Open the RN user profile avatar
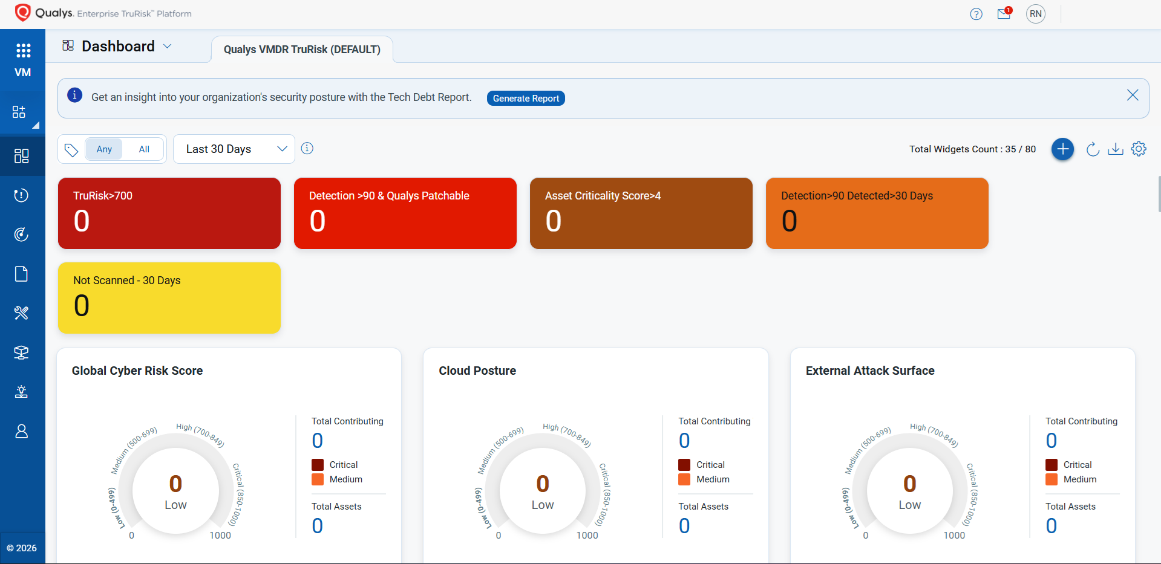The width and height of the screenshot is (1161, 564). coord(1036,14)
